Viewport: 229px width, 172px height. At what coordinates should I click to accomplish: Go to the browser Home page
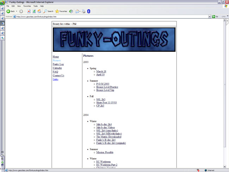39,11
